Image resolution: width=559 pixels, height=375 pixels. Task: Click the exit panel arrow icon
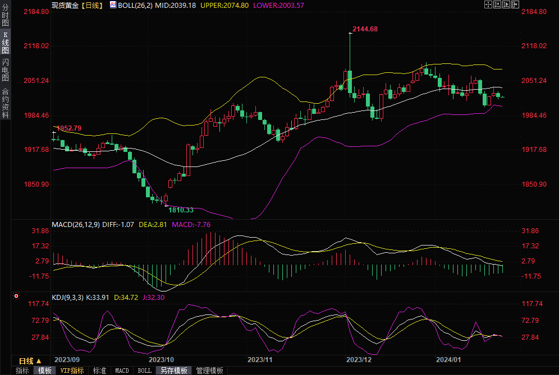pyautogui.click(x=515, y=4)
